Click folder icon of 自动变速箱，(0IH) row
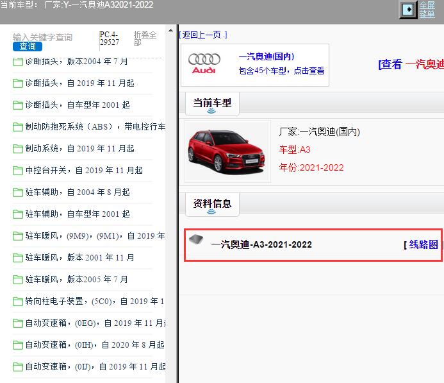This screenshot has height=383, width=444. 18,345
